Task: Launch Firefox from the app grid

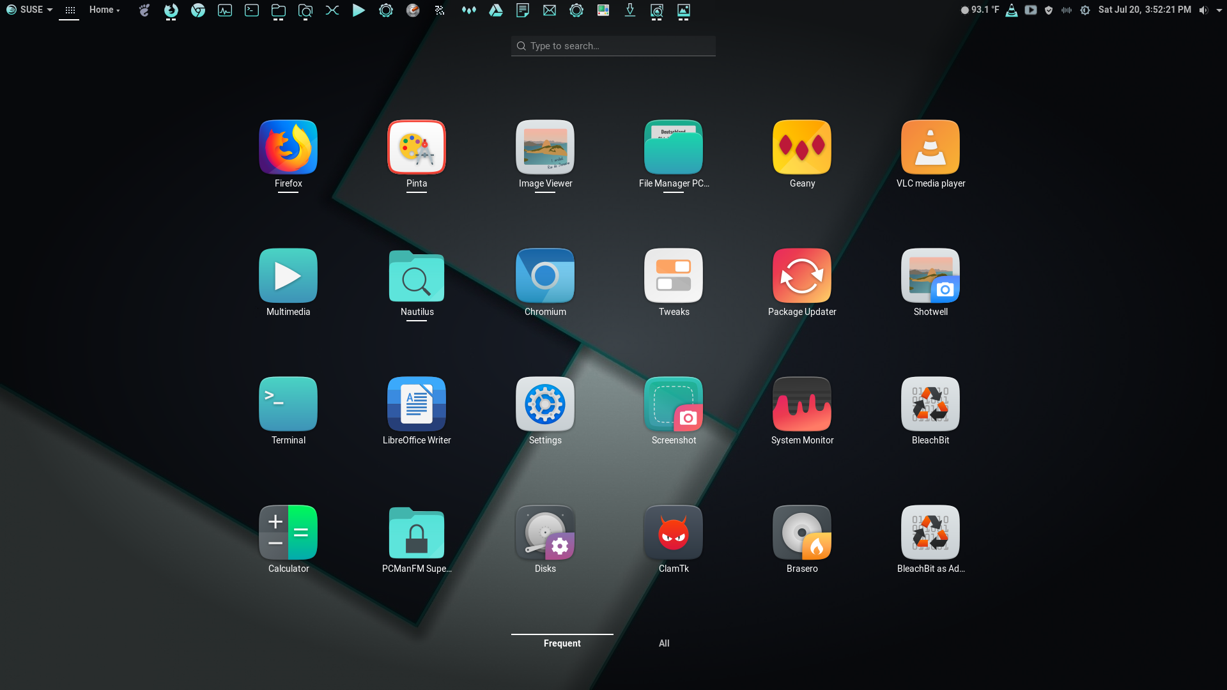Action: coord(288,148)
